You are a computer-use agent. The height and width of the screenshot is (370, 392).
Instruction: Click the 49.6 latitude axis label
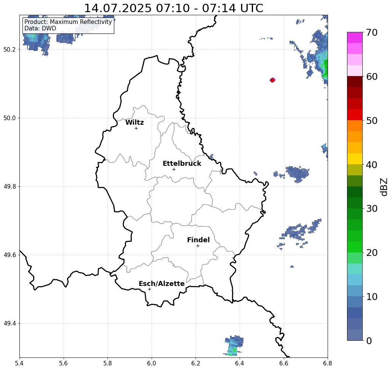(x=10, y=255)
